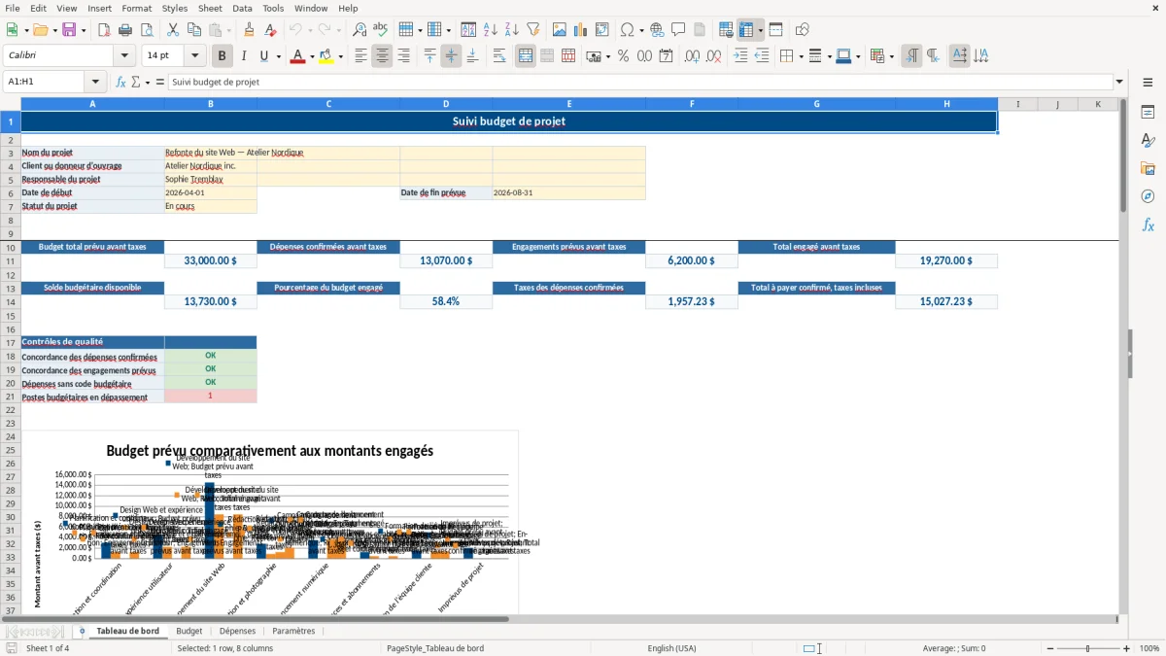Open the Font Size dropdown
This screenshot has width=1166, height=656.
pos(195,56)
